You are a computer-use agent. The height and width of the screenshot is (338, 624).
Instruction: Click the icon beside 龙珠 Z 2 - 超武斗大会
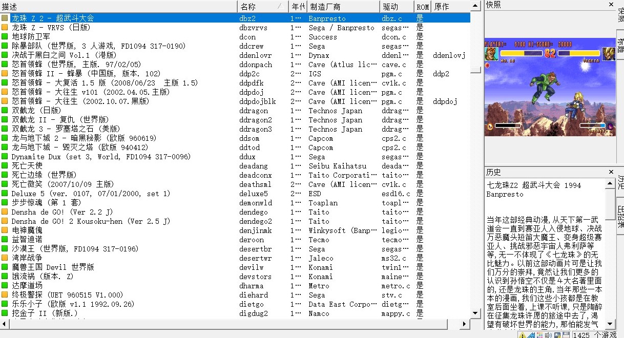point(5,18)
